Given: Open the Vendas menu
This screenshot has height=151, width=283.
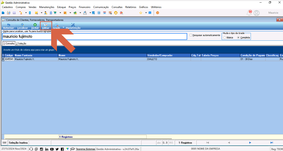Looking at the screenshot, I should click(32, 7).
